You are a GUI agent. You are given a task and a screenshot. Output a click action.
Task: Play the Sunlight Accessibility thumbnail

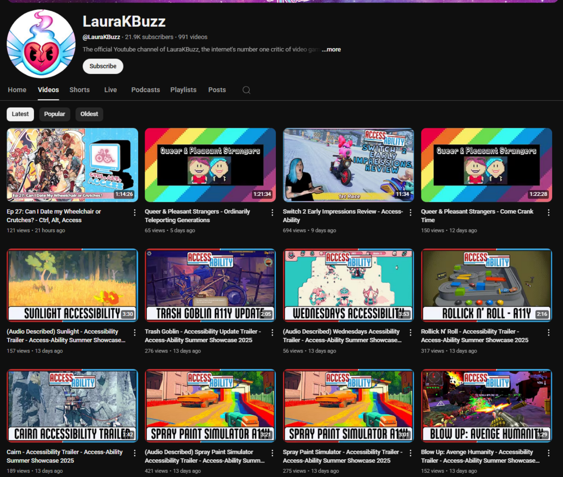(x=72, y=285)
